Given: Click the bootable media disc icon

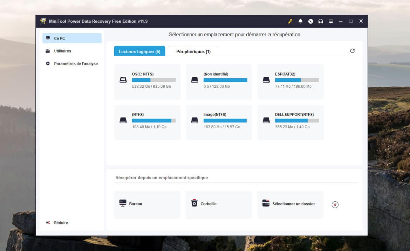Looking at the screenshot, I should (310, 21).
